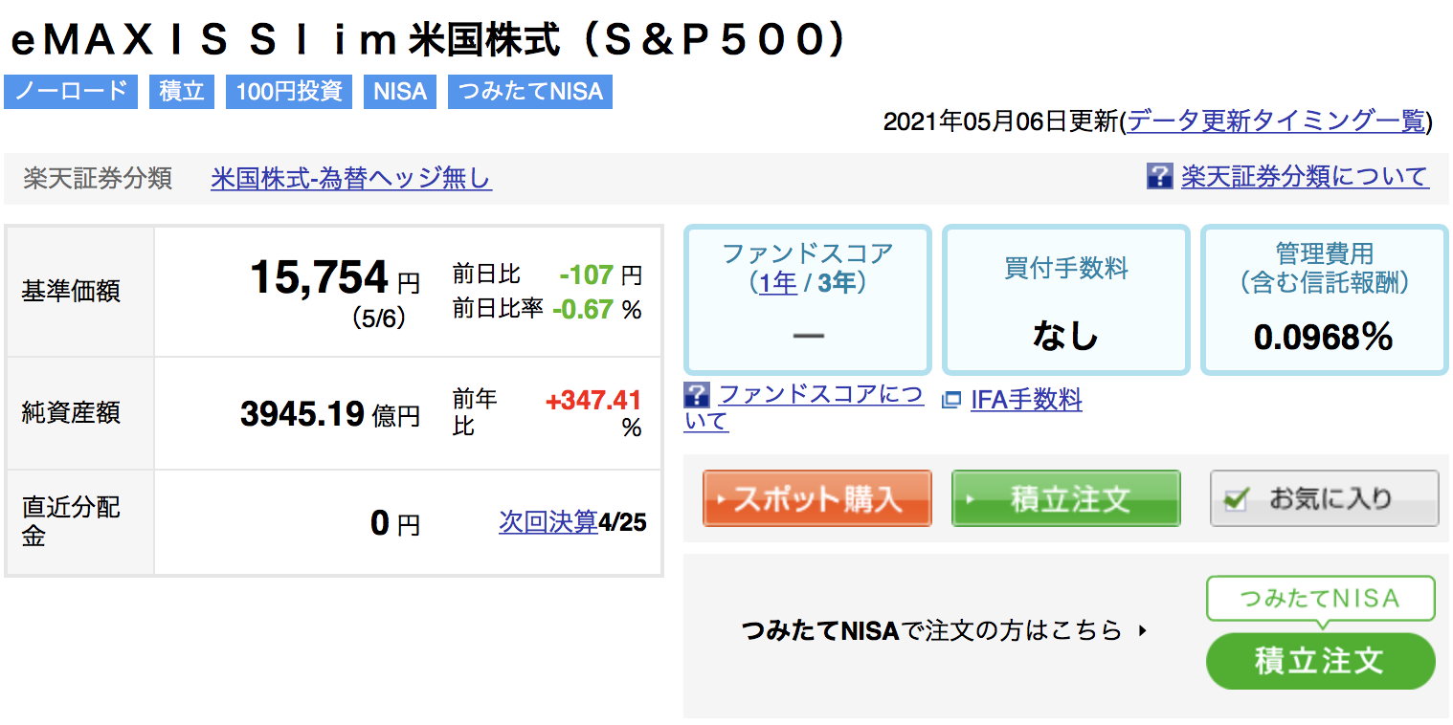Select the 積立 tag label
This screenshot has height=725, width=1453.
click(x=182, y=92)
